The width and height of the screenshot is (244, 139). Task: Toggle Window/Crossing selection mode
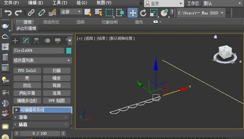pos(120,13)
